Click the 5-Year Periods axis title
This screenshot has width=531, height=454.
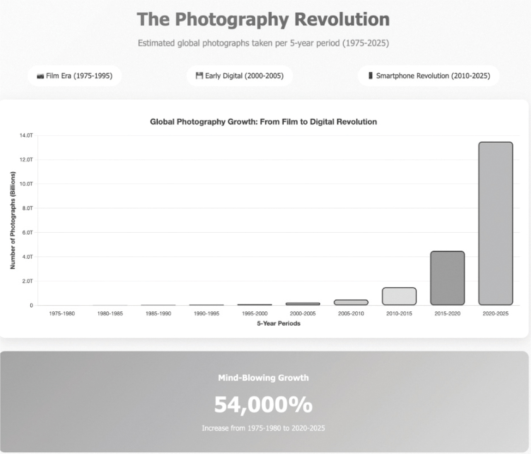[279, 324]
